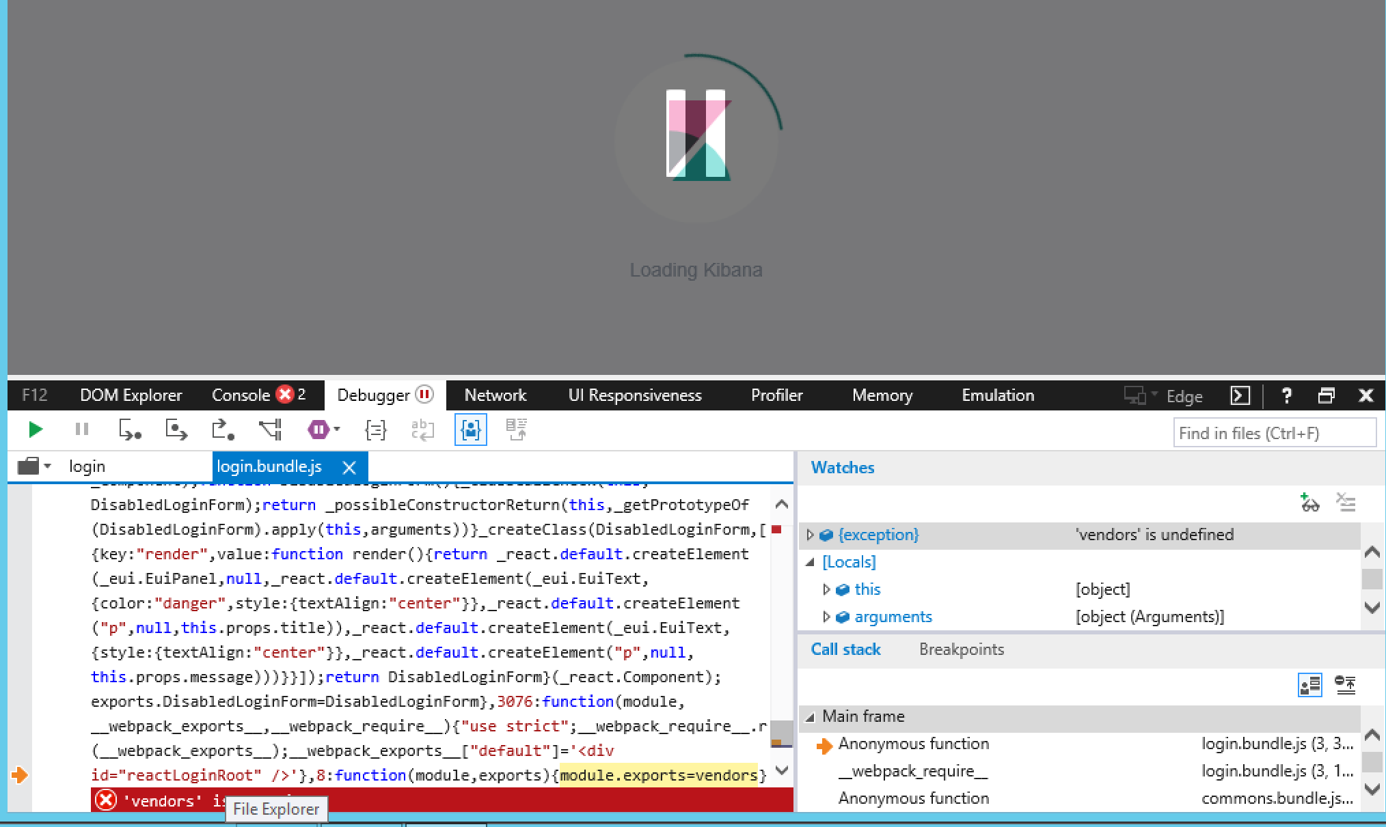1386x827 pixels.
Task: Open exception behavior dropdown arrow
Action: coord(337,430)
